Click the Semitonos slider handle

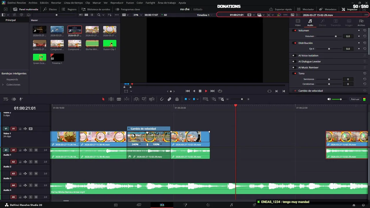329,79
